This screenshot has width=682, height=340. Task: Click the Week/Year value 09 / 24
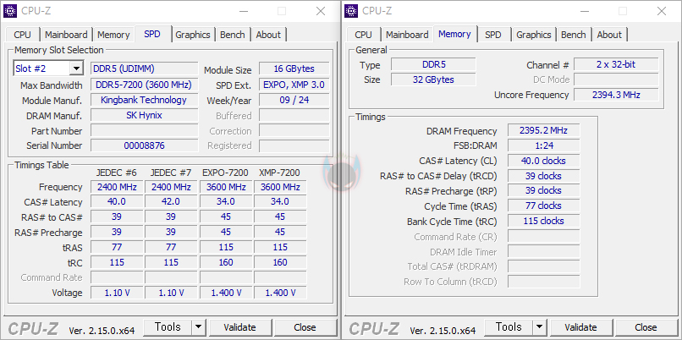[294, 100]
